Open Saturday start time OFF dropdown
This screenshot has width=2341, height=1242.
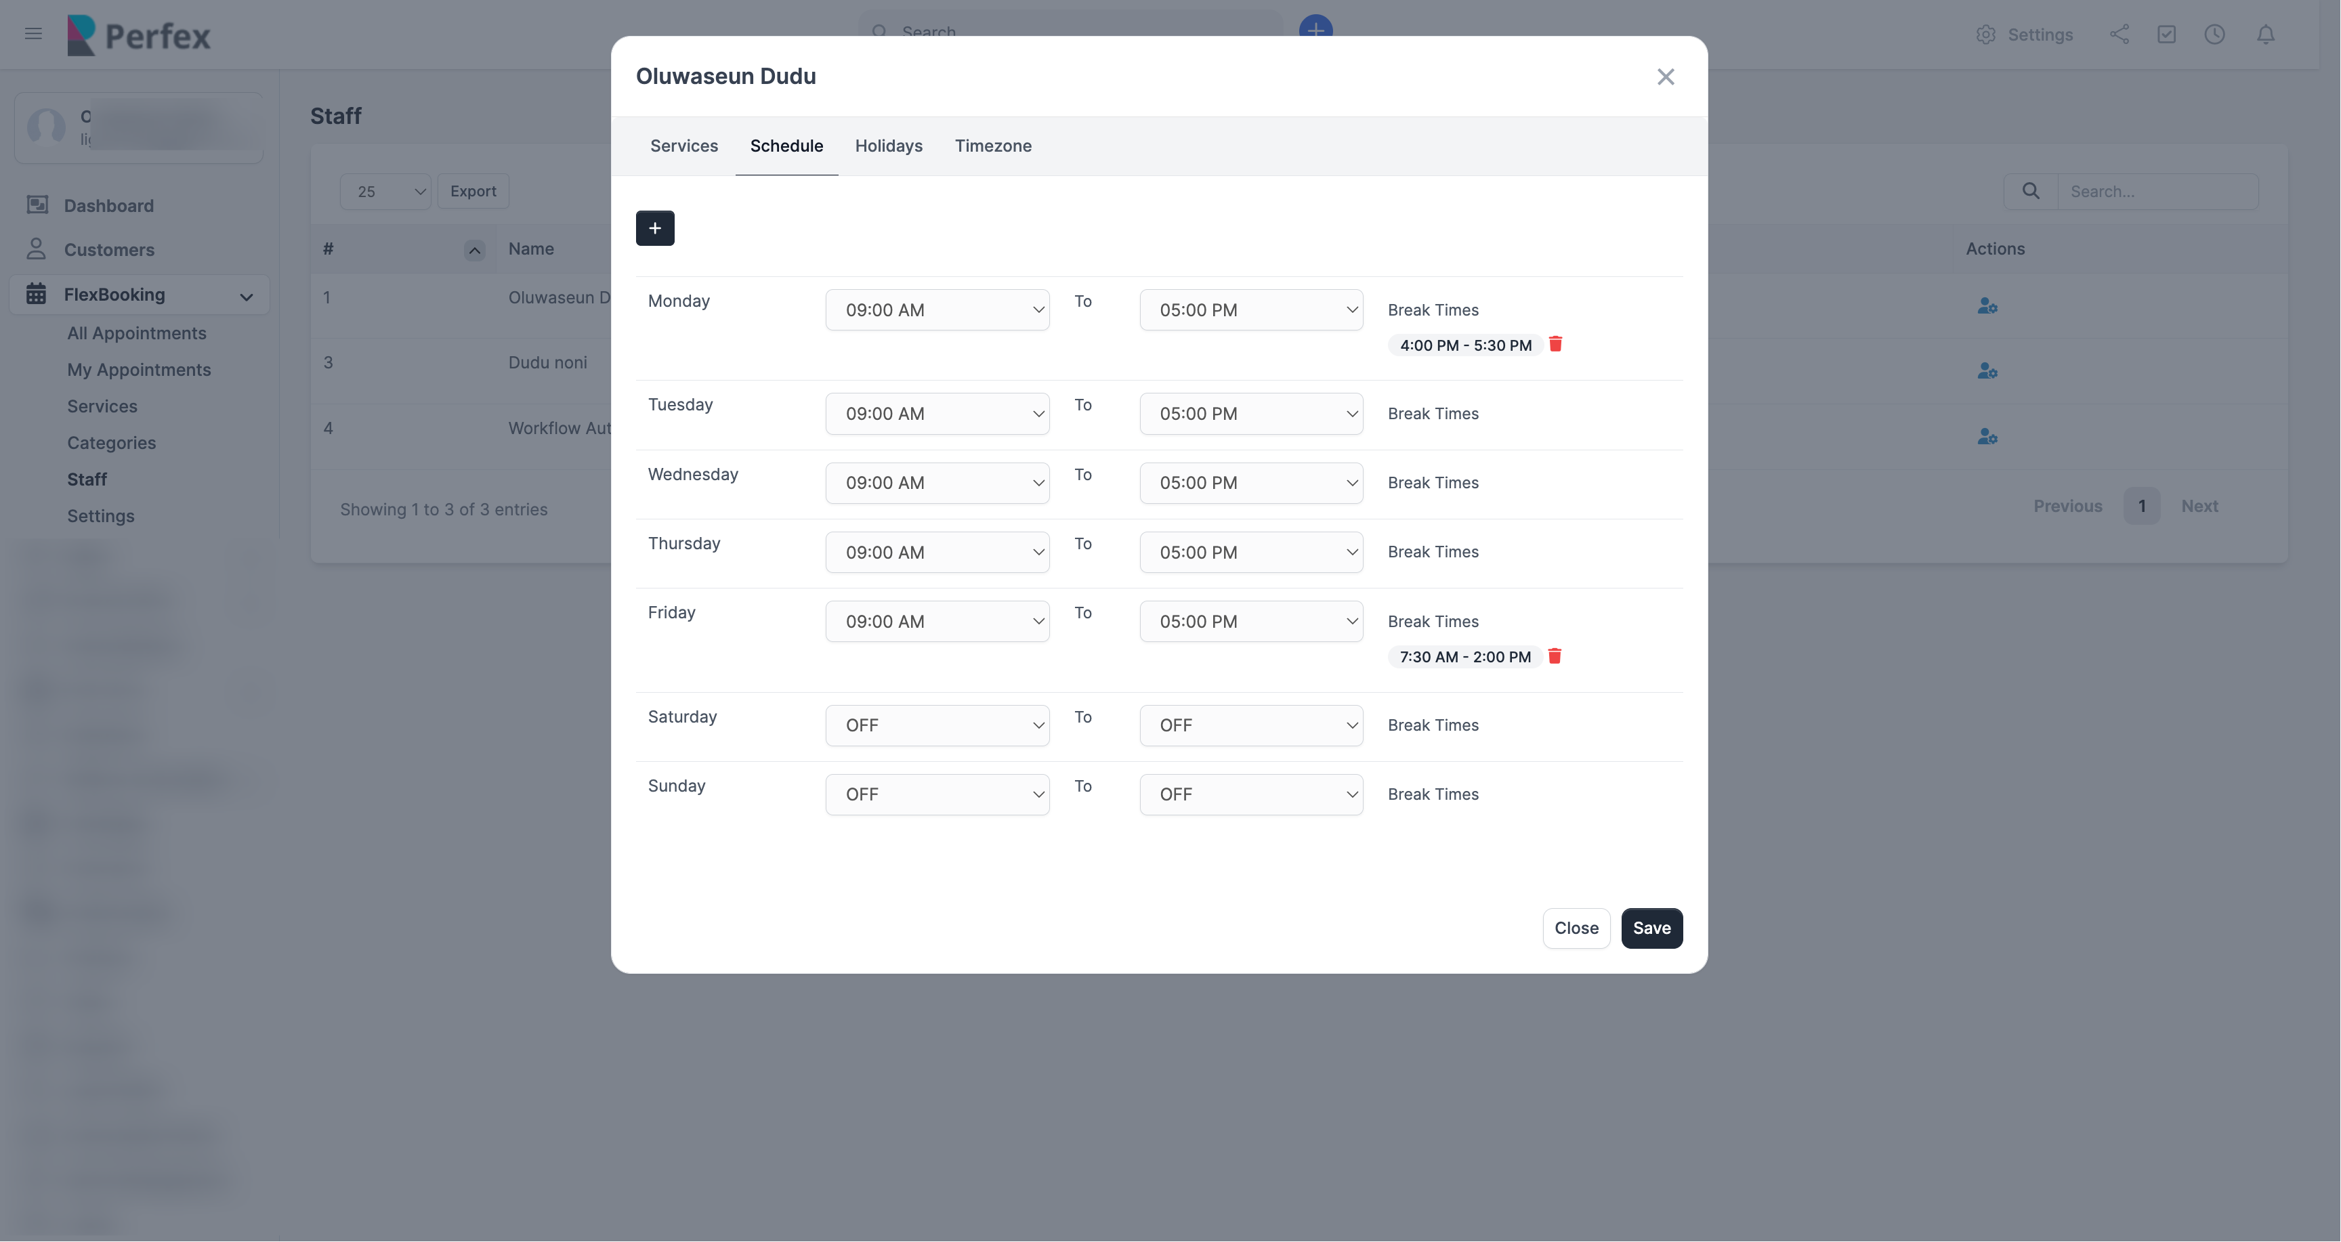point(937,725)
